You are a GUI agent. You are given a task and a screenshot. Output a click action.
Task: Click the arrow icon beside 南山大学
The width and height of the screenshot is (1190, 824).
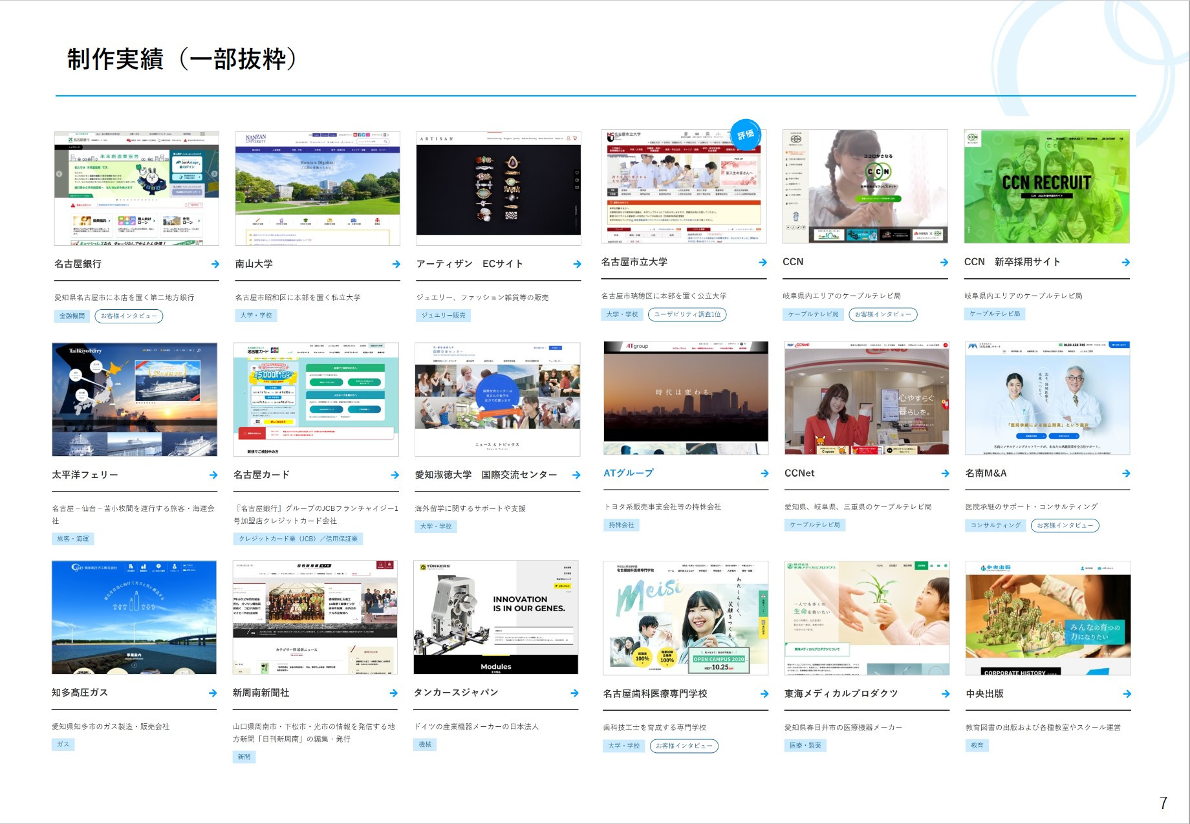396,264
